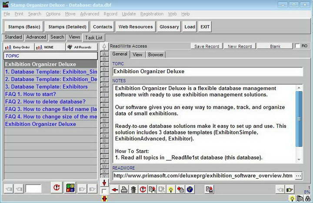
Task: Click the Glossary button
Action: (x=169, y=27)
